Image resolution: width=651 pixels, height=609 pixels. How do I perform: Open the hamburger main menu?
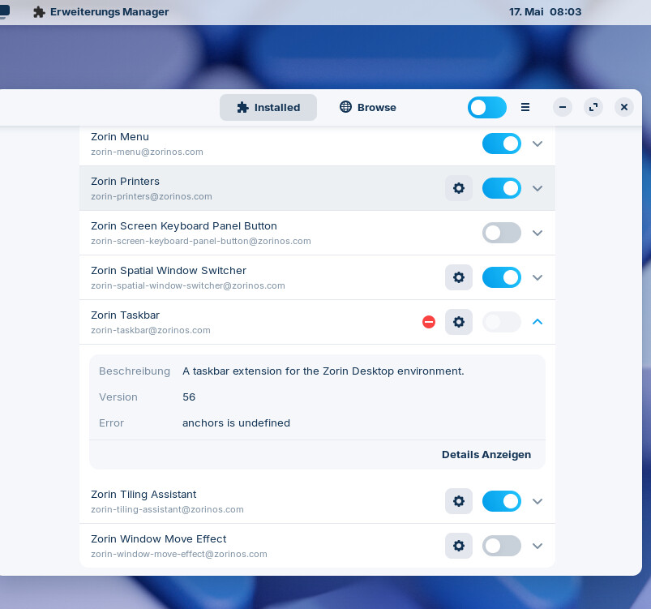pos(525,107)
